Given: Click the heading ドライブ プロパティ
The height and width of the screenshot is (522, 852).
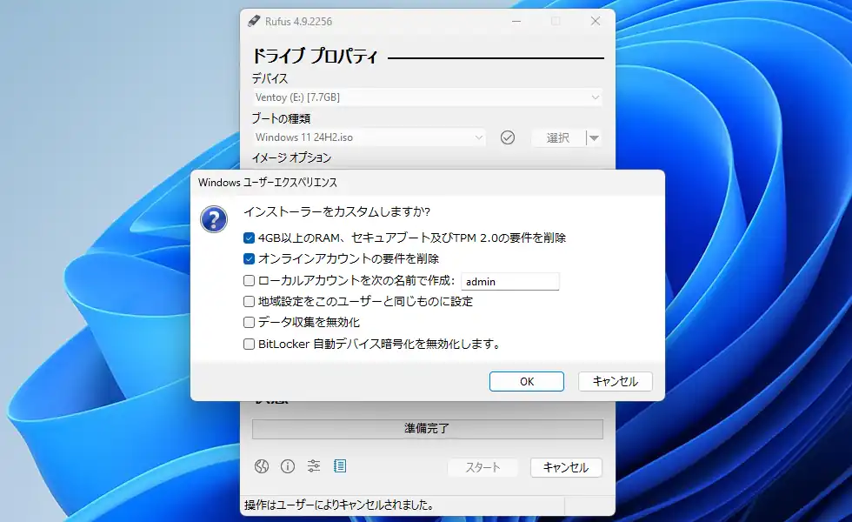Looking at the screenshot, I should point(315,57).
